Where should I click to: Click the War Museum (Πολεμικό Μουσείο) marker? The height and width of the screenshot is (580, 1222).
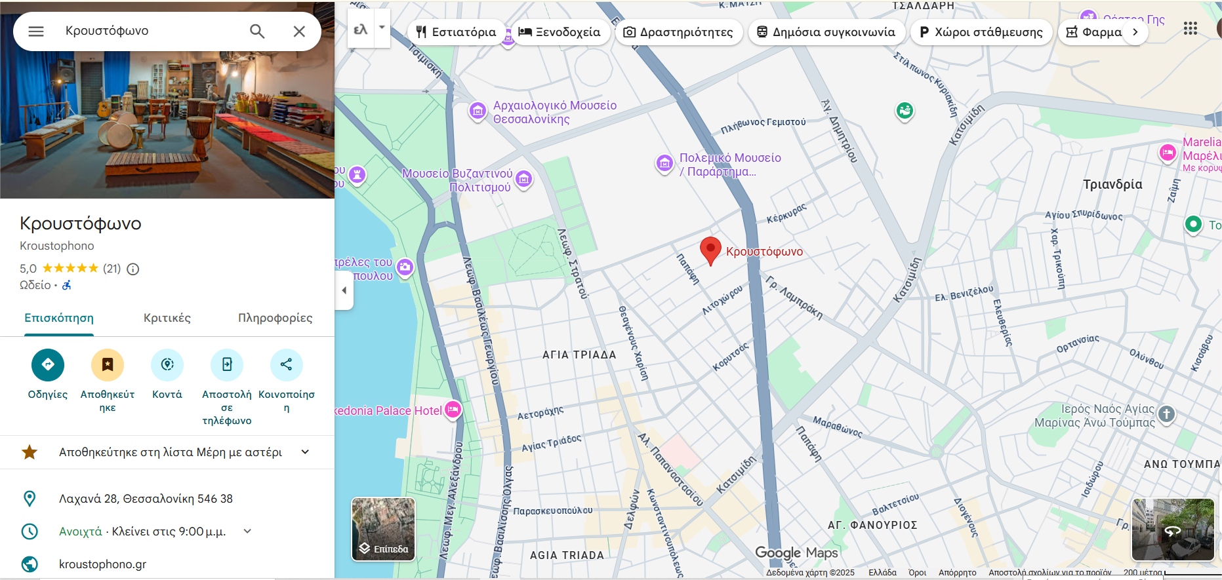pos(664,163)
